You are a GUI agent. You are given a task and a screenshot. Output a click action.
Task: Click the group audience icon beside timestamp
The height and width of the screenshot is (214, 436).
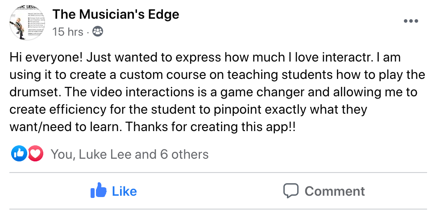pyautogui.click(x=98, y=32)
